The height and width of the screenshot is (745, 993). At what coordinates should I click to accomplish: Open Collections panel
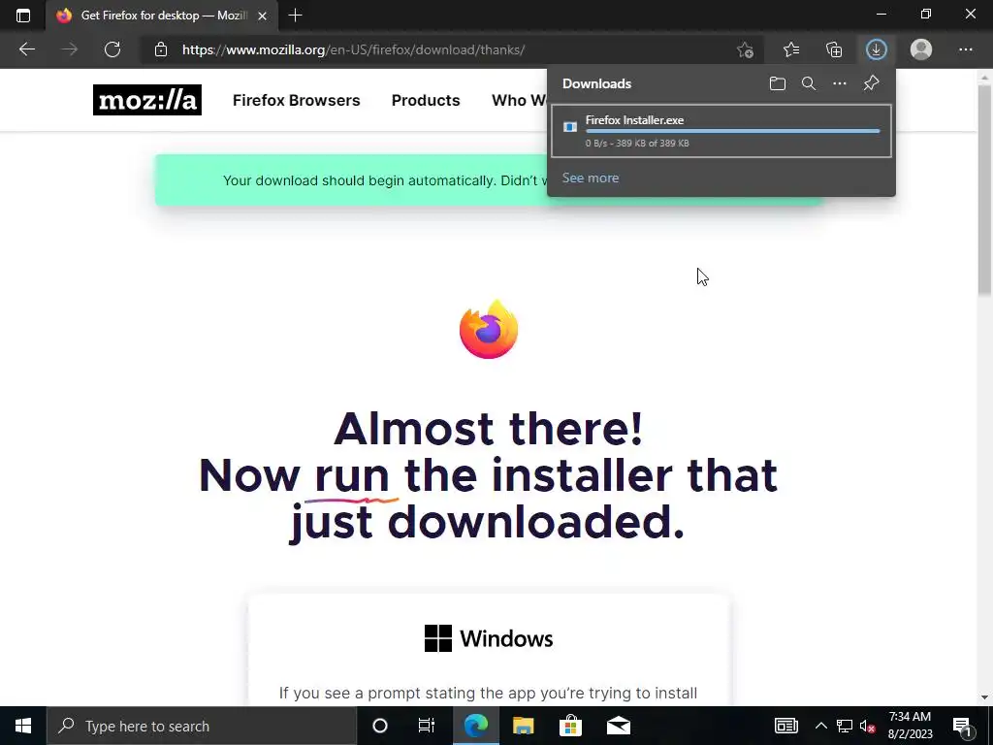pyautogui.click(x=834, y=49)
